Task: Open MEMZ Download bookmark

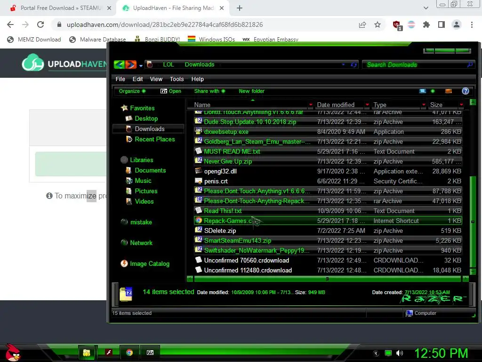Action: (34, 40)
